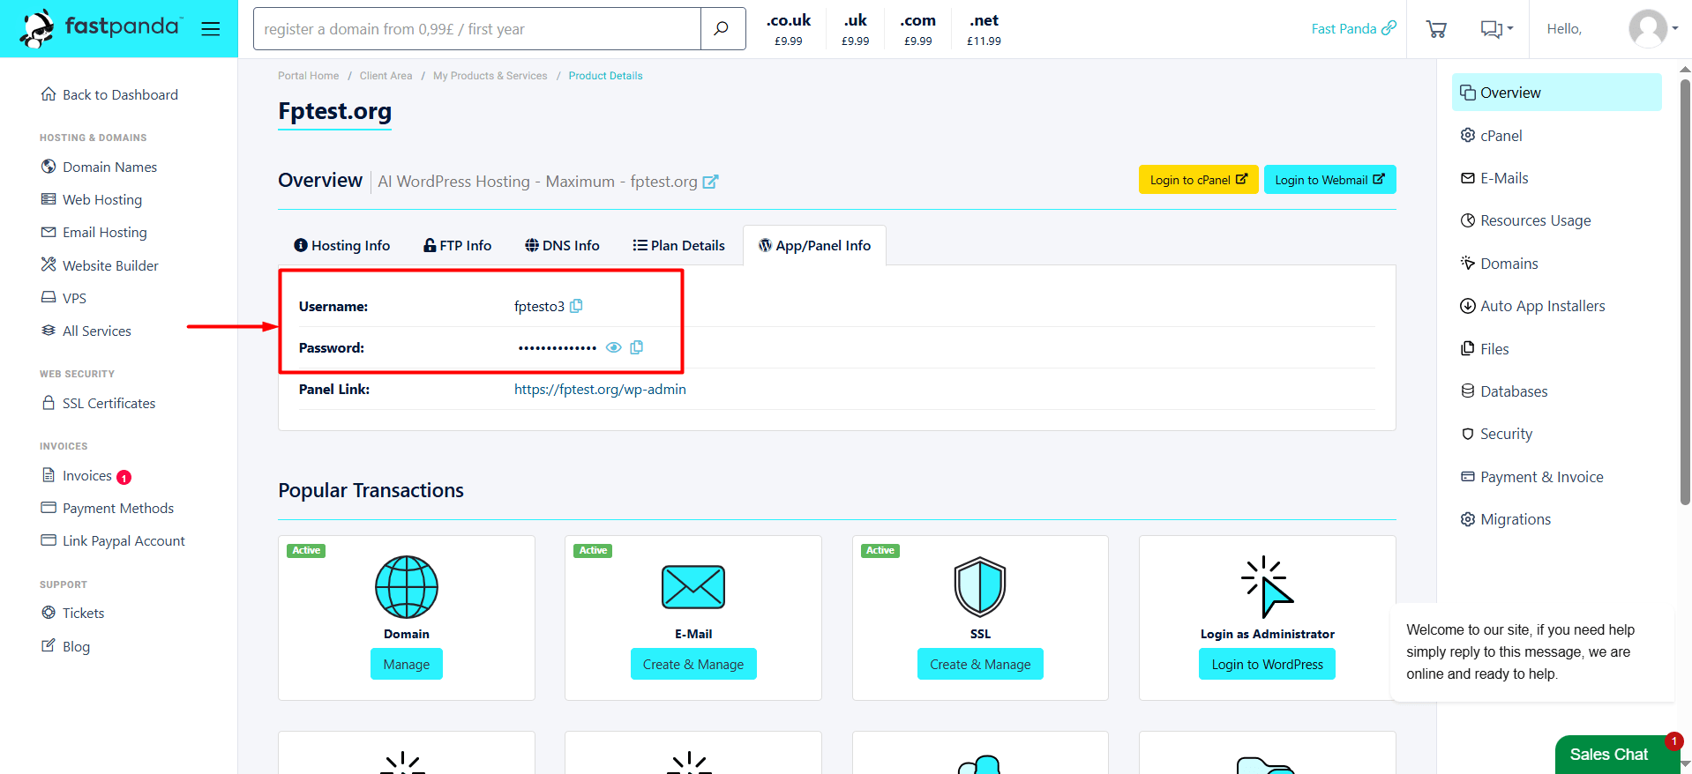
Task: Open the Plan Details tab
Action: [x=679, y=245]
